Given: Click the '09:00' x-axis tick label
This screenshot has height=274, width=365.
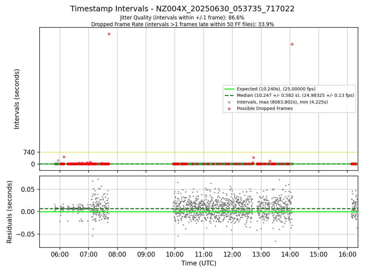Looking at the screenshot, I should 146,254.
